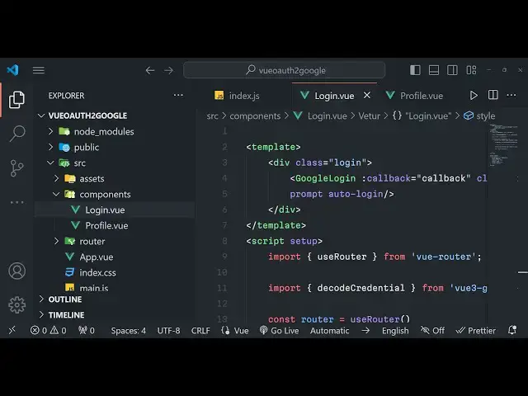Click 'decodeCredential' in the import line
The height and width of the screenshot is (396, 528).
[x=361, y=288]
